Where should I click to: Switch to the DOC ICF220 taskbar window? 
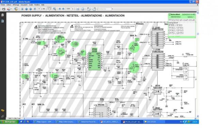coord(154,122)
